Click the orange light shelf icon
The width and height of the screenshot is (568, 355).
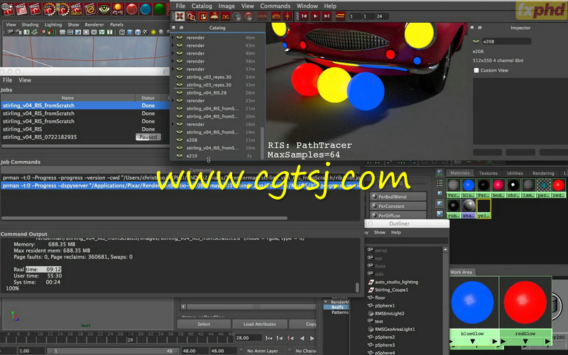click(118, 9)
